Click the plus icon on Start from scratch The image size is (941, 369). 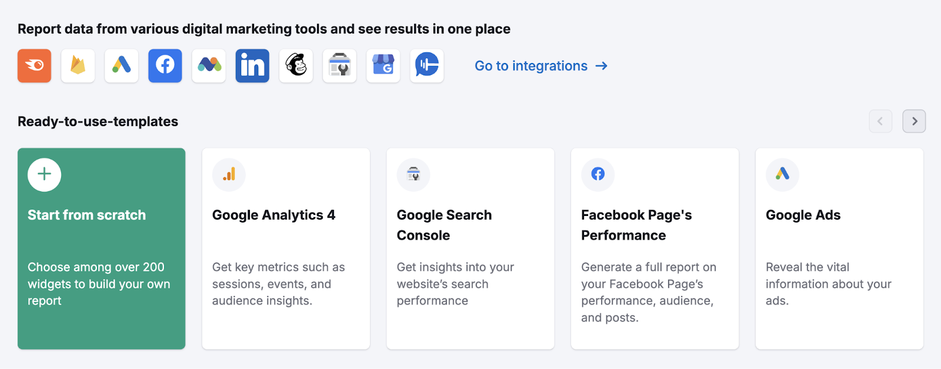tap(44, 174)
